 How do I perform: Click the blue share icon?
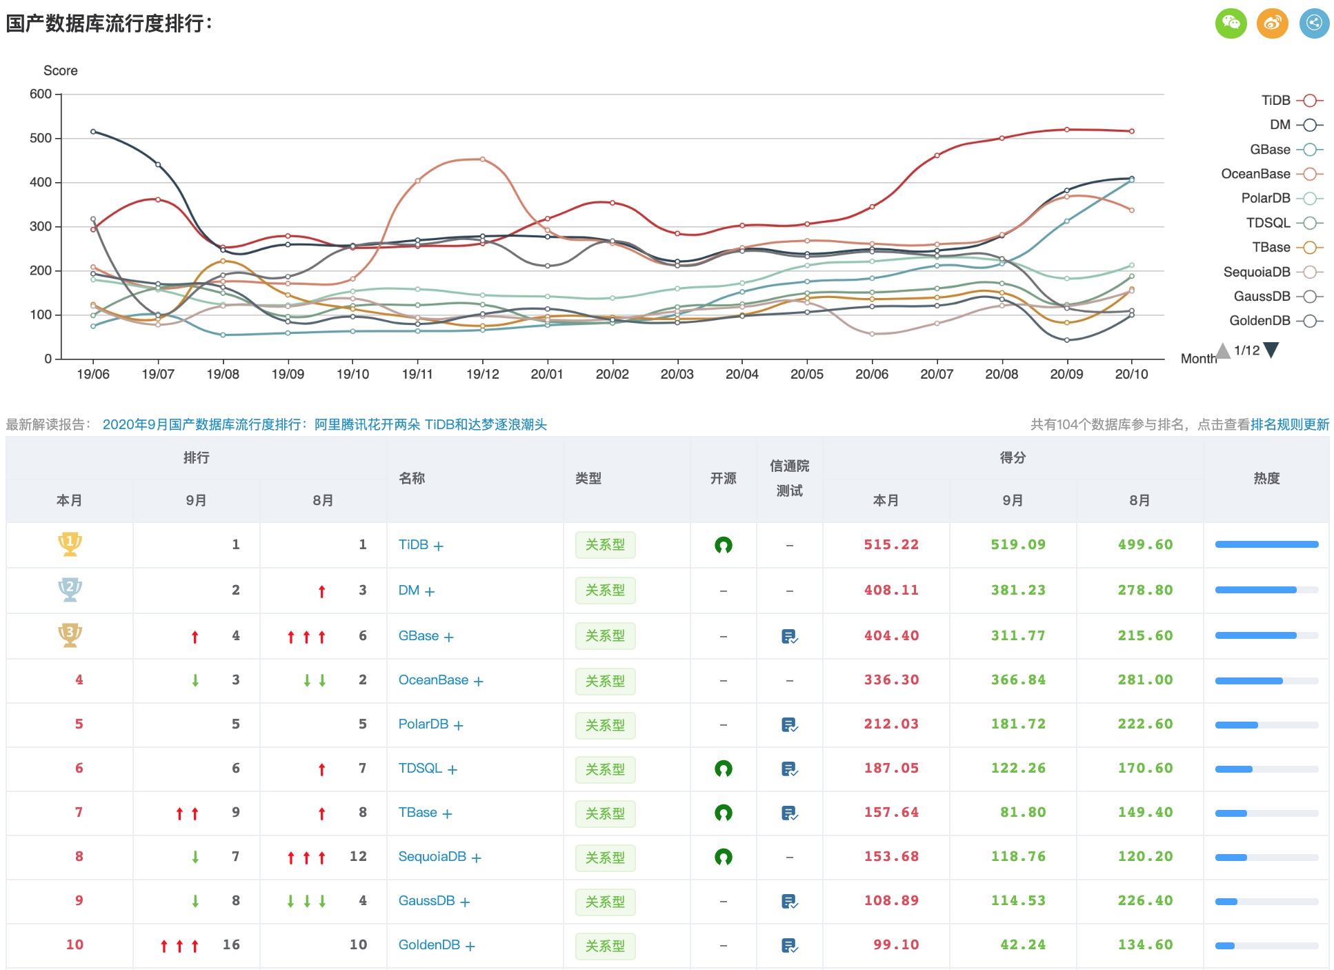point(1314,23)
